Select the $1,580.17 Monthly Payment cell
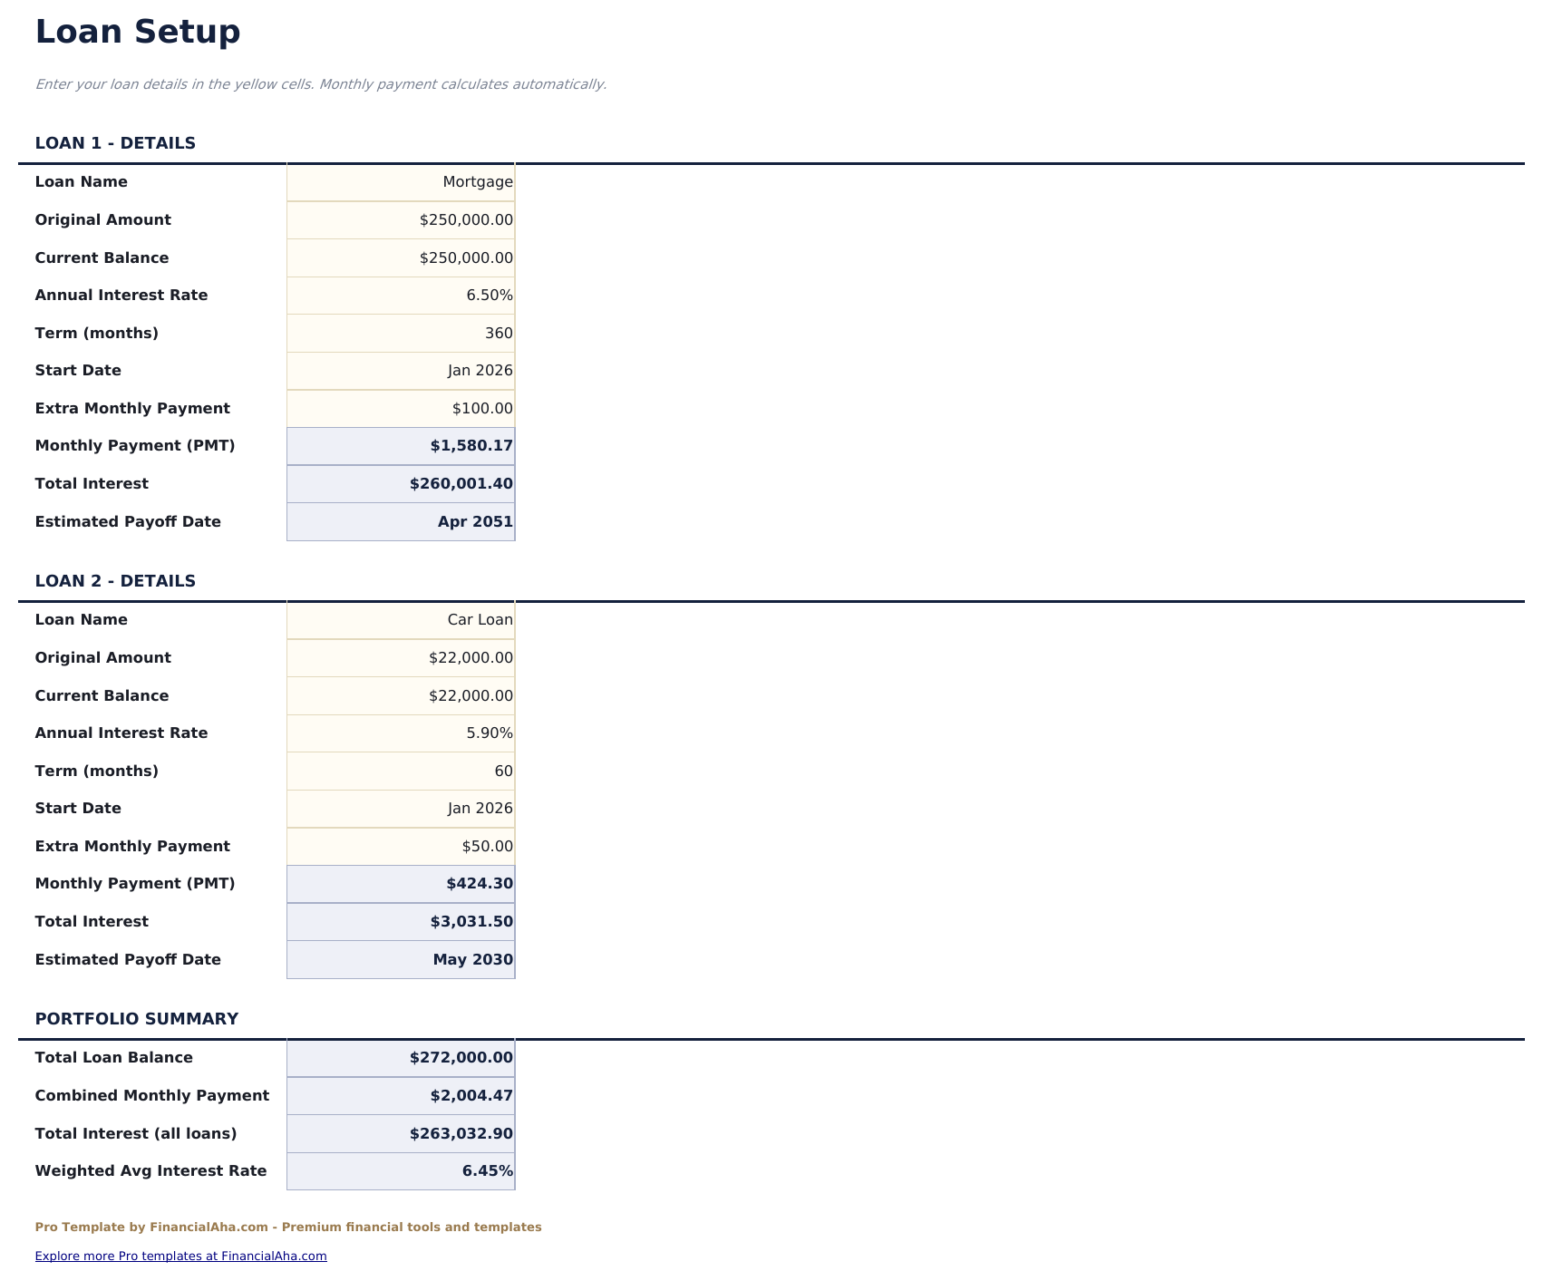The image size is (1543, 1281). (x=401, y=445)
